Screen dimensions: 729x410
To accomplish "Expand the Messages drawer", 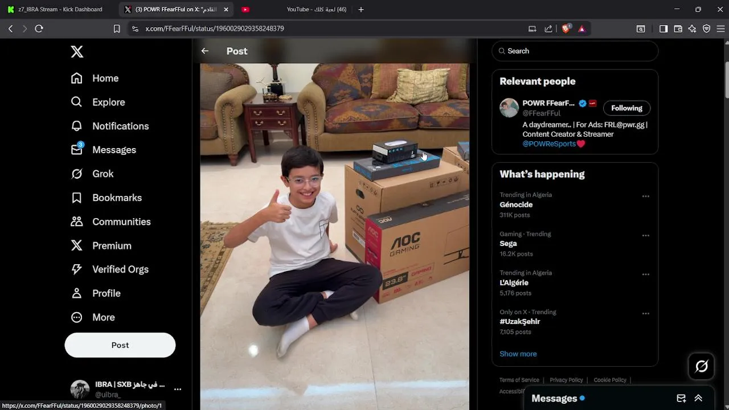I will (x=698, y=398).
